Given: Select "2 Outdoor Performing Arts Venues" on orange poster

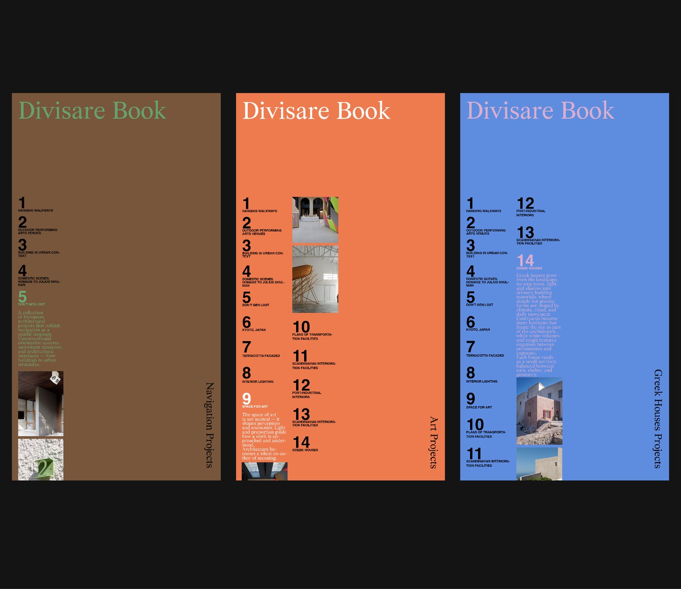Looking at the screenshot, I should coord(262,226).
